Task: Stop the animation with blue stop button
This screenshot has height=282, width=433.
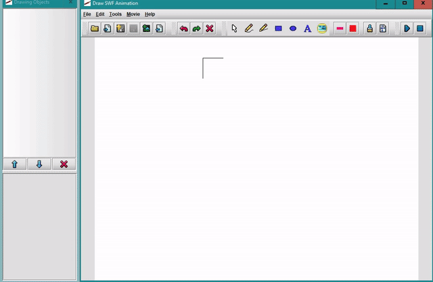Action: click(x=420, y=28)
